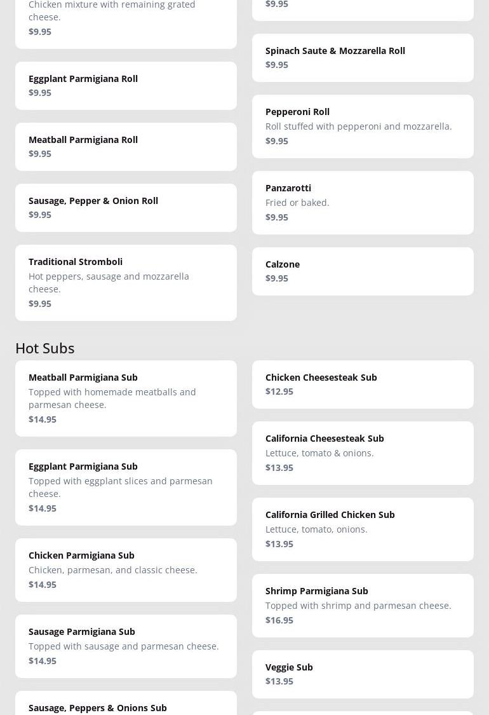Click the Traditional Stromboli menu card

126,282
